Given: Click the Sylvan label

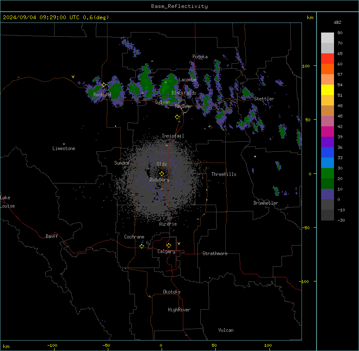Looking at the screenshot, I should point(162,102).
